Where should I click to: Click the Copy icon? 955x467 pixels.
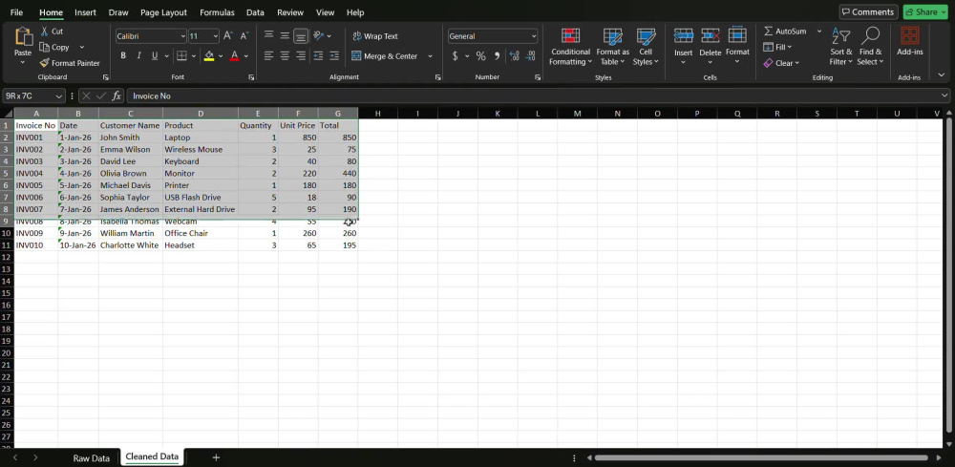pyautogui.click(x=45, y=47)
